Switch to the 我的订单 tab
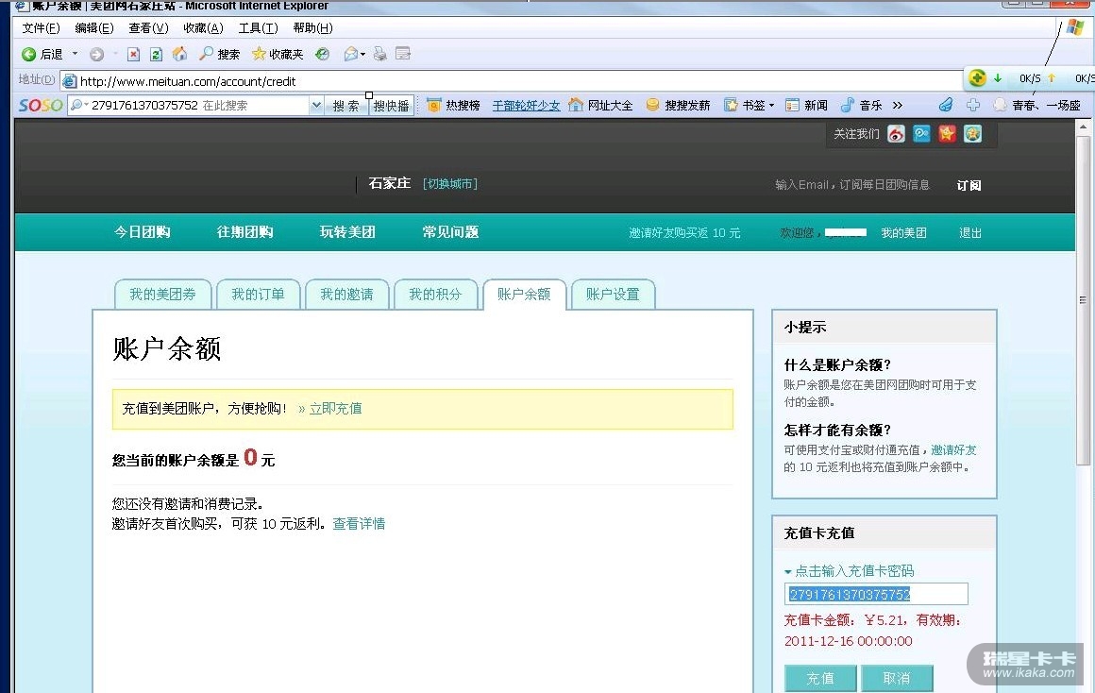1095x693 pixels. (x=258, y=295)
